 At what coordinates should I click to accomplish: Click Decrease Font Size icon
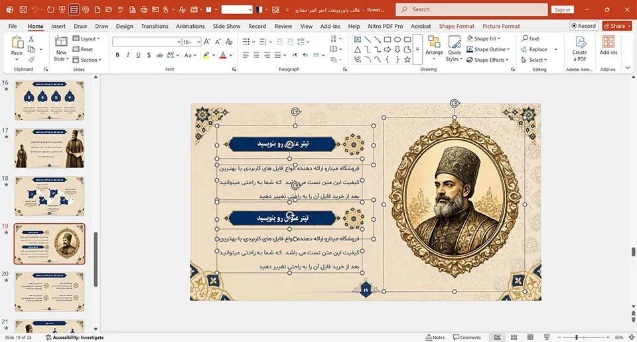[x=218, y=41]
